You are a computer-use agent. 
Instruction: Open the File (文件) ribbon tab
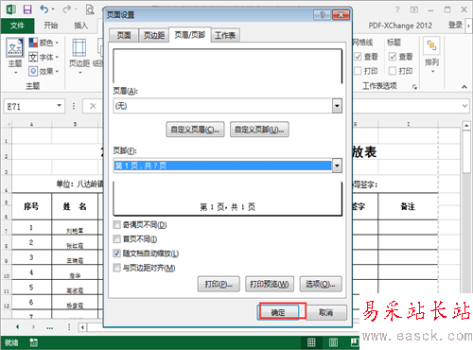pyautogui.click(x=17, y=26)
